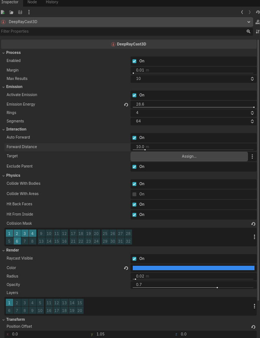This screenshot has height=338, width=260.
Task: Open the Collision Mask options menu
Action: 254,237
